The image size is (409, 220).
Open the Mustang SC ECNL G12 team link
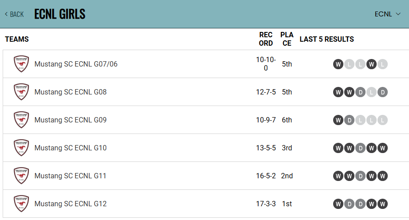click(71, 204)
